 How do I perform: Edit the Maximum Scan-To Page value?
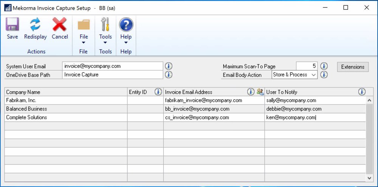[307, 66]
